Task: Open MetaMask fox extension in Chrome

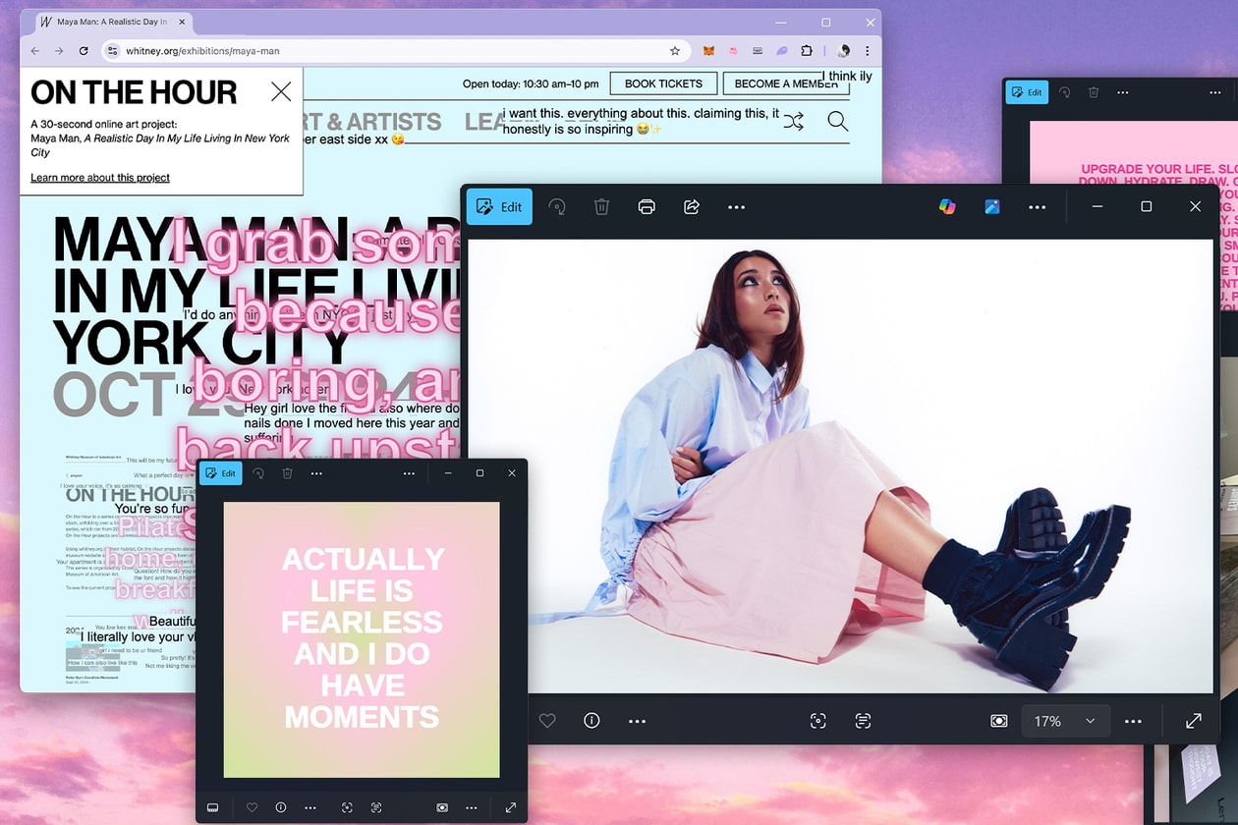Action: click(707, 51)
